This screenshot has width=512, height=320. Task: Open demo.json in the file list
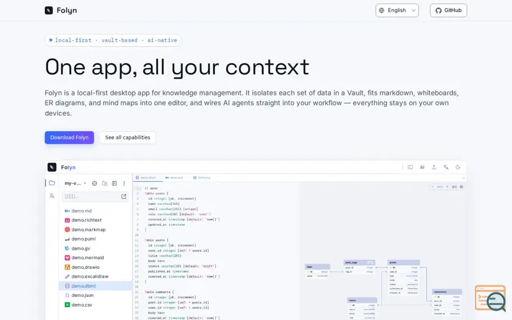95,295
